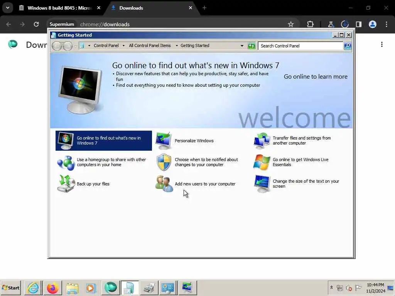
Task: Click the text size monitor icon
Action: (x=262, y=184)
